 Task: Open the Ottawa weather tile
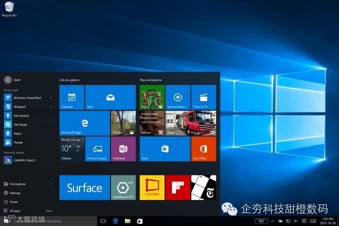point(72,149)
